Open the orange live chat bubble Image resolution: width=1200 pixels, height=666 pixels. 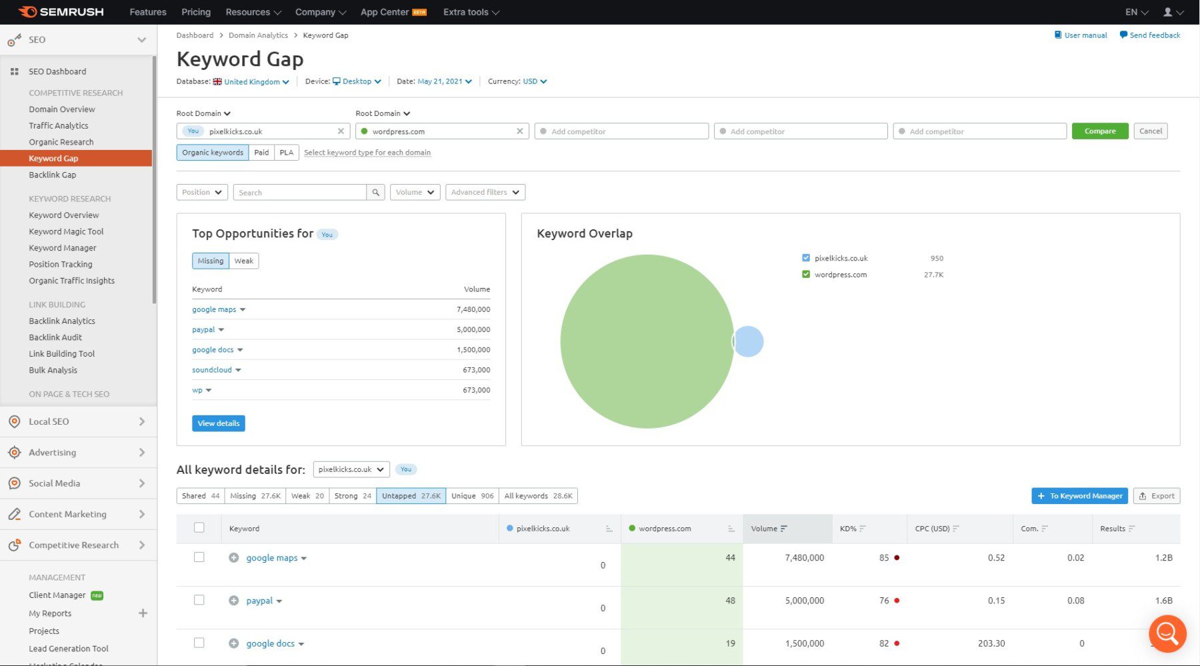click(x=1167, y=633)
